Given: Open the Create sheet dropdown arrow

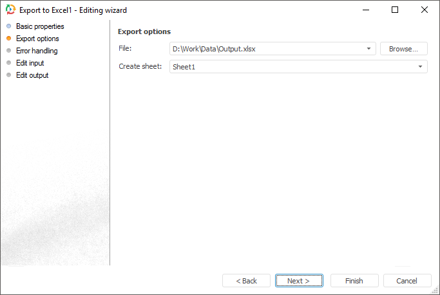Looking at the screenshot, I should [x=421, y=67].
